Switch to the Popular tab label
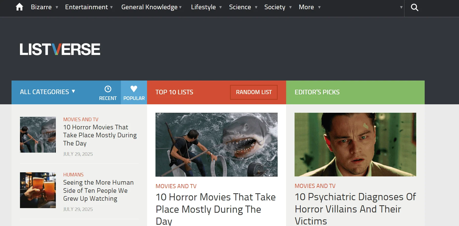This screenshot has height=226, width=459. click(134, 98)
